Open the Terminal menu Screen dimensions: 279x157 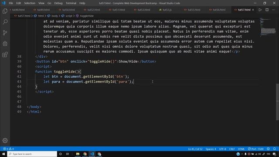click(71, 3)
